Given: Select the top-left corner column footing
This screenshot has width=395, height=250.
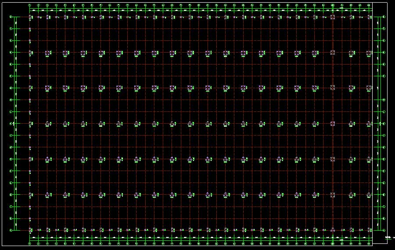Looking at the screenshot, I should pyautogui.click(x=30, y=17).
